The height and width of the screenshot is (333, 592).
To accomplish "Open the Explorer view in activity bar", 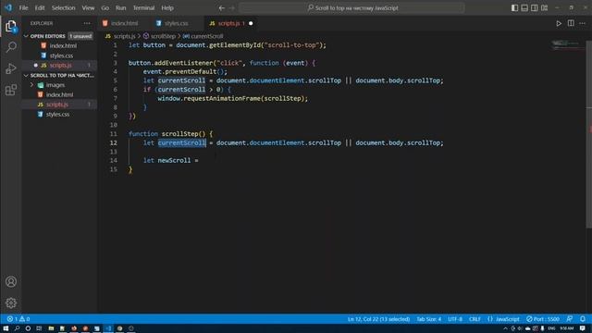I will (11, 27).
